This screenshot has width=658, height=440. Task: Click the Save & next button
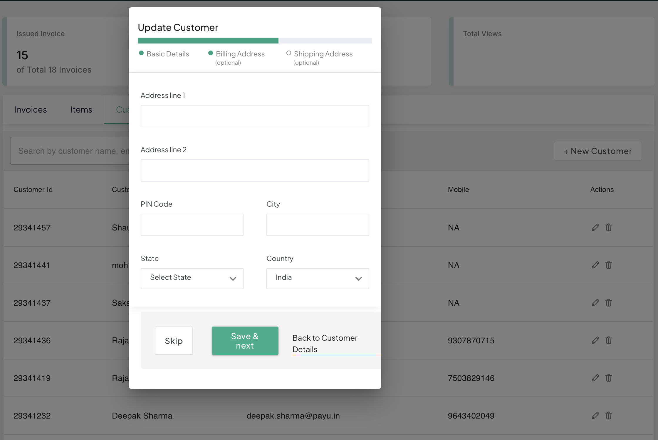(245, 341)
